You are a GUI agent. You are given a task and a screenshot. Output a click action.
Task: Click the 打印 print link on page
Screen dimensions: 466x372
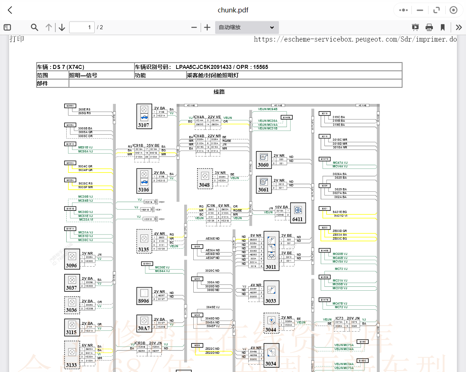pos(17,39)
